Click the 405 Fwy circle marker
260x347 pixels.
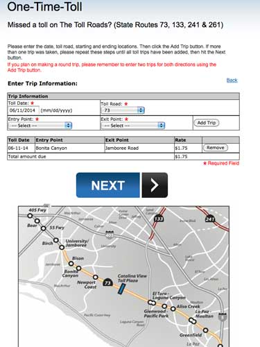pyautogui.click(x=30, y=216)
